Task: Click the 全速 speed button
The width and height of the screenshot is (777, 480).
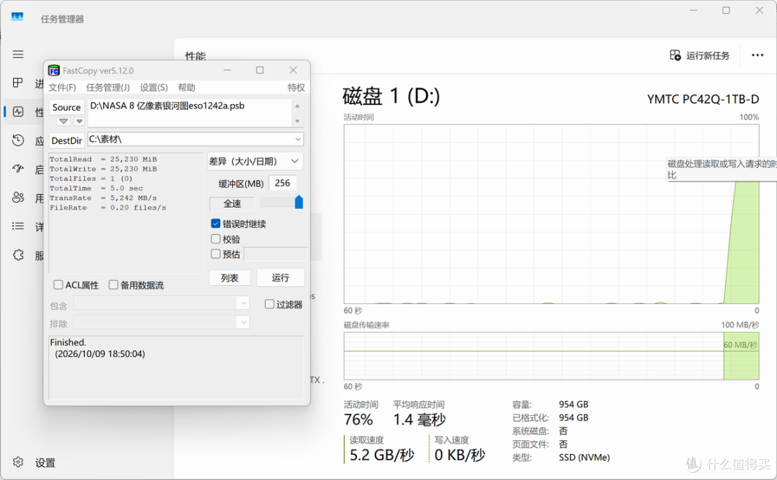Action: (x=232, y=203)
